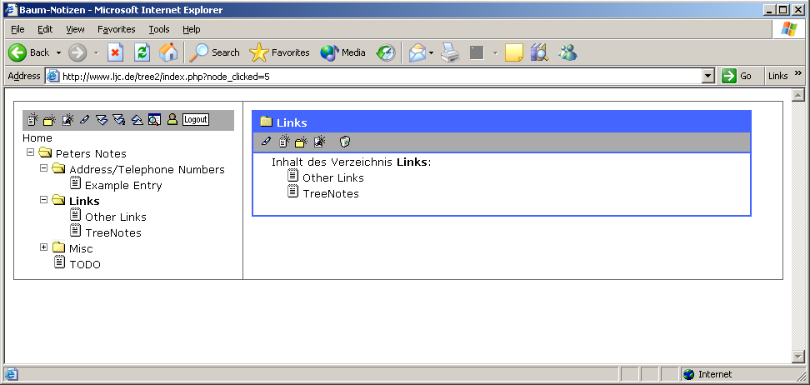Open TreeNotes note in left tree
Viewport: 810px width, 385px height.
click(113, 233)
